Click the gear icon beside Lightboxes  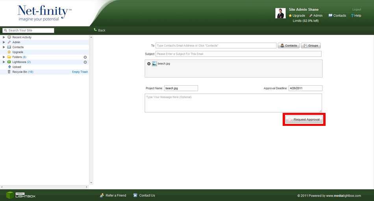pyautogui.click(x=85, y=62)
